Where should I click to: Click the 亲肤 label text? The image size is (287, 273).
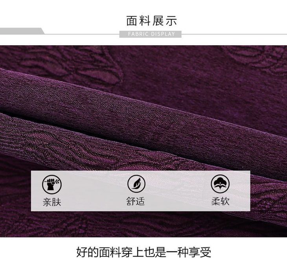(52, 202)
